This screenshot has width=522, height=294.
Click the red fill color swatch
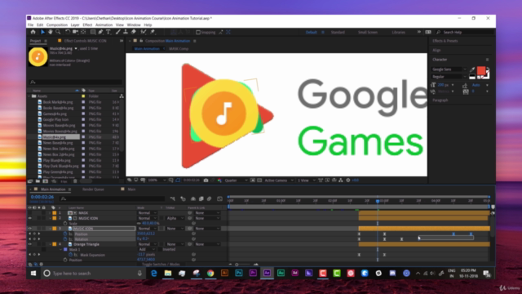pyautogui.click(x=481, y=71)
